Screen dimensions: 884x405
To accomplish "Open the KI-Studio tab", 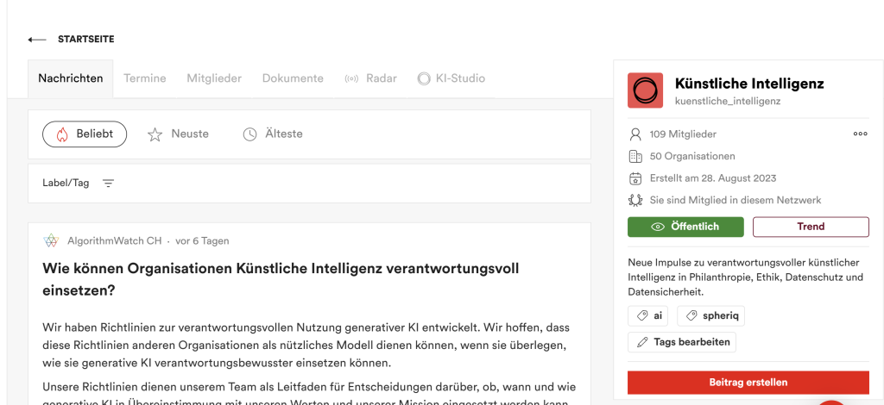I will tap(451, 78).
